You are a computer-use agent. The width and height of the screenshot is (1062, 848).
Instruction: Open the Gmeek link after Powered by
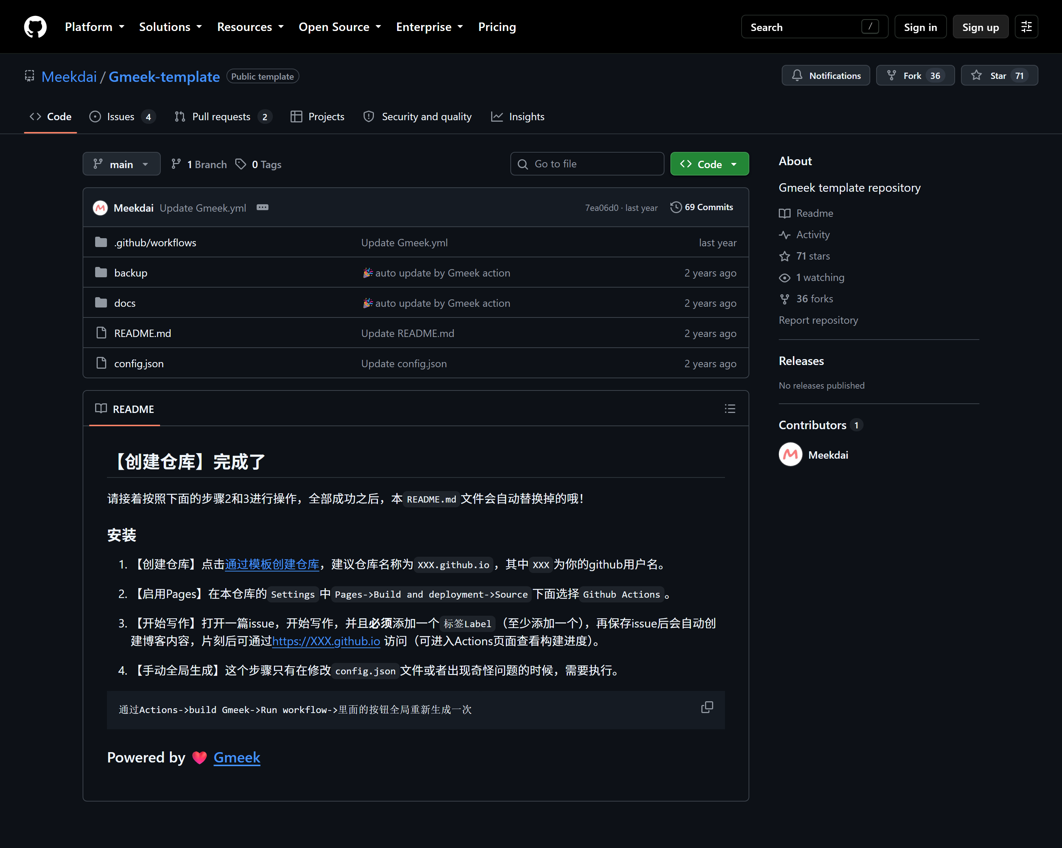point(237,757)
